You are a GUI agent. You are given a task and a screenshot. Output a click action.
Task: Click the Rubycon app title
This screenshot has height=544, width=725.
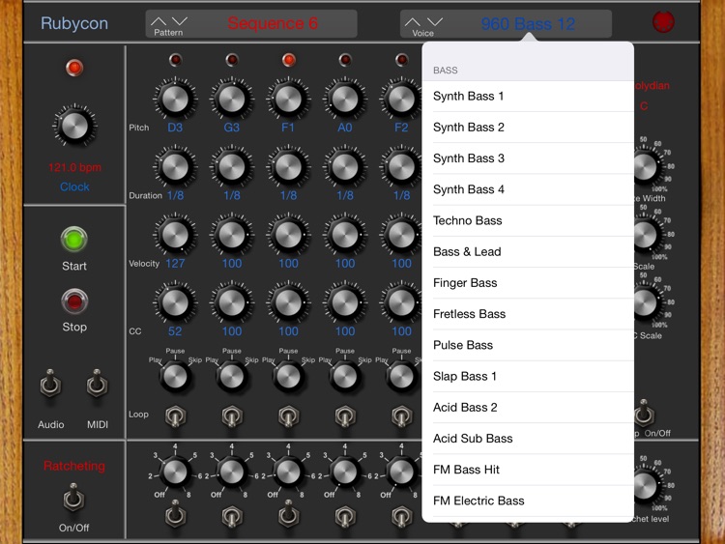coord(74,23)
